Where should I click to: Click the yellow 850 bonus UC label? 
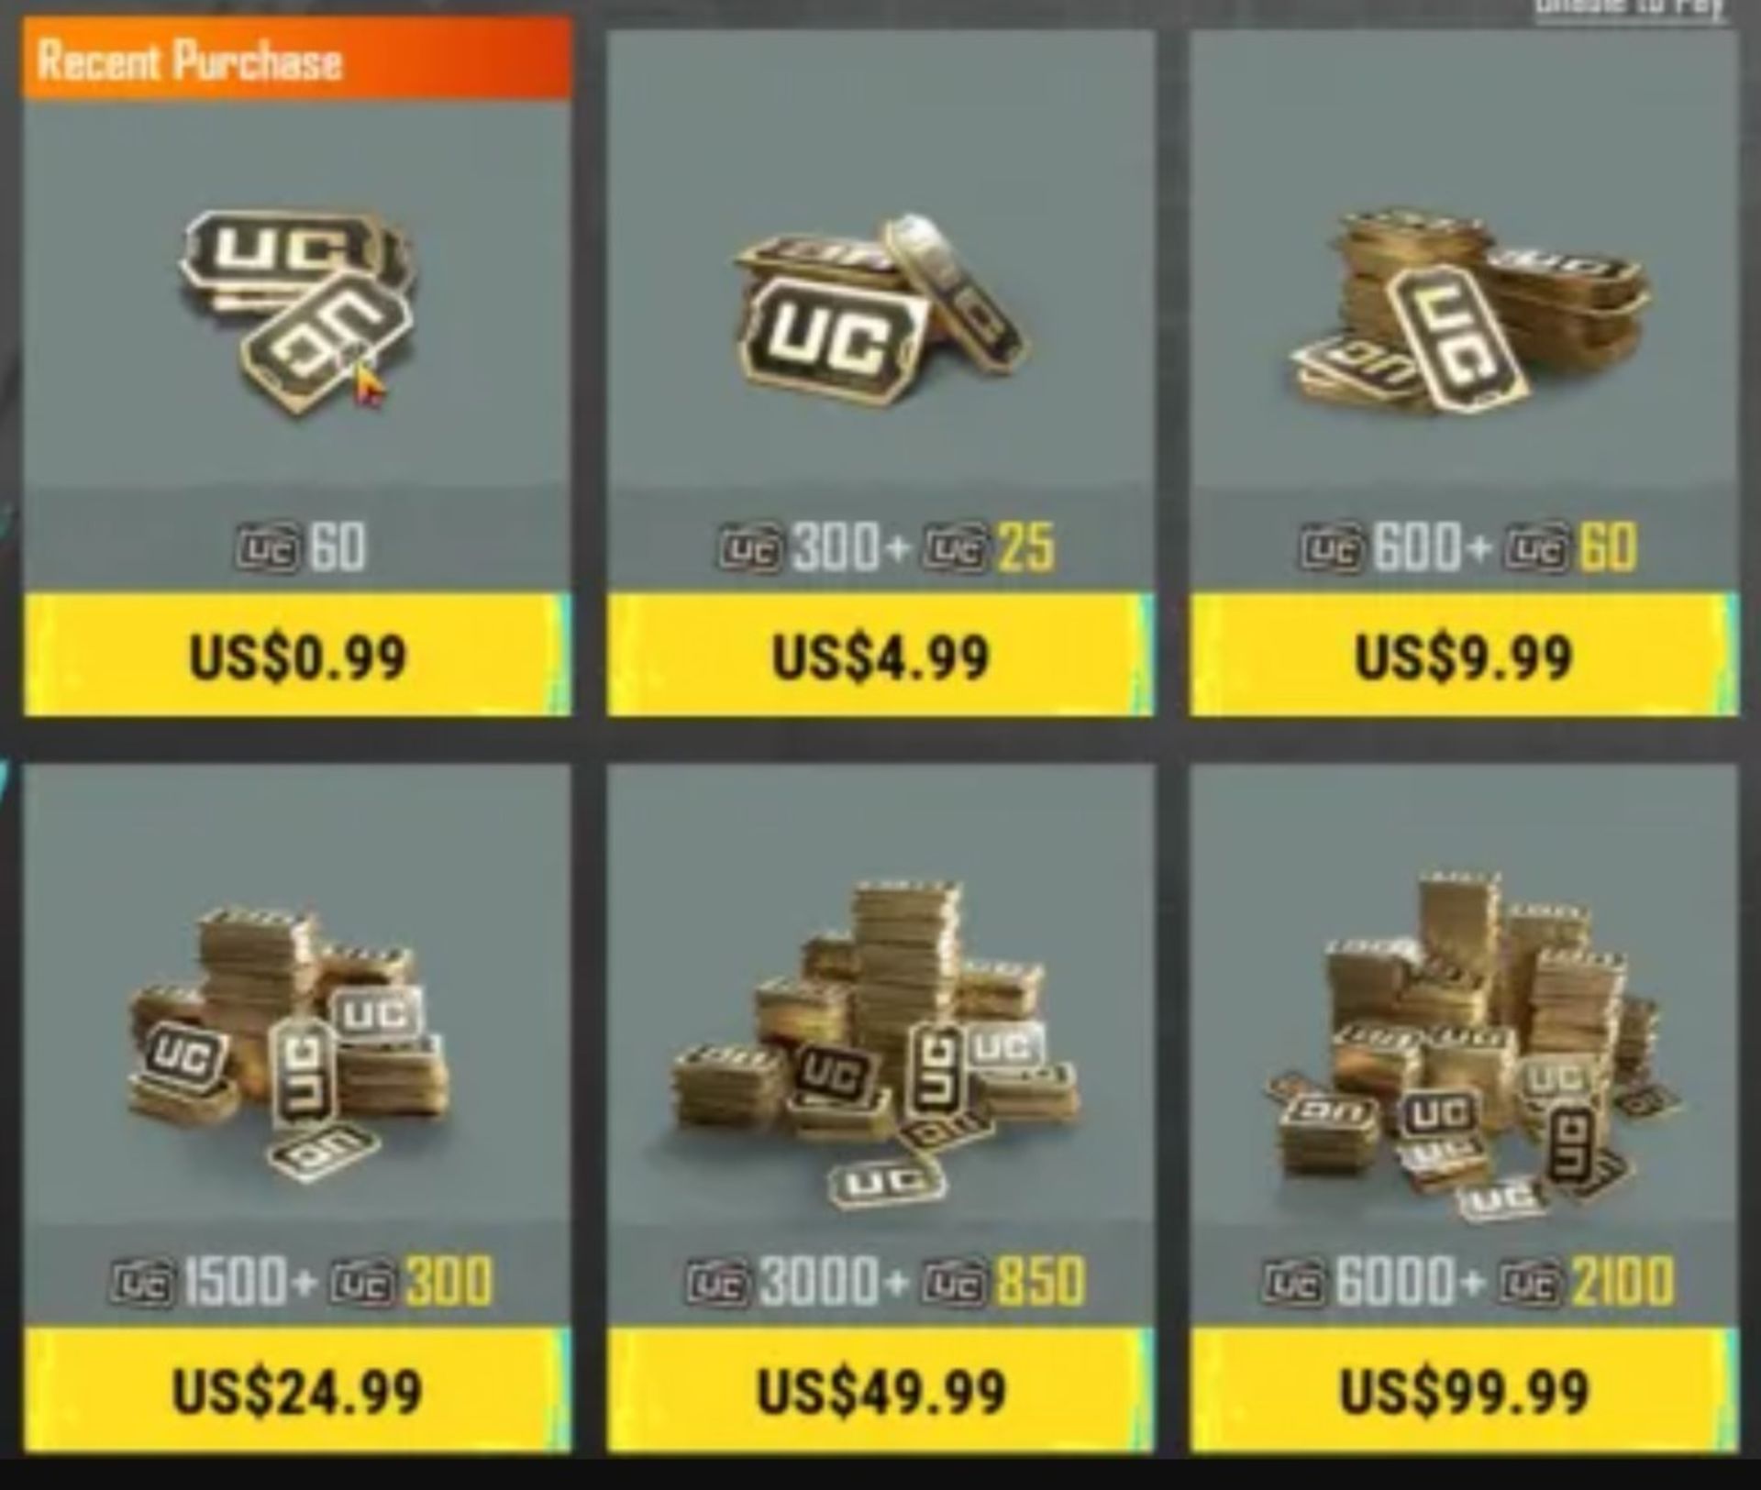click(x=1041, y=1280)
